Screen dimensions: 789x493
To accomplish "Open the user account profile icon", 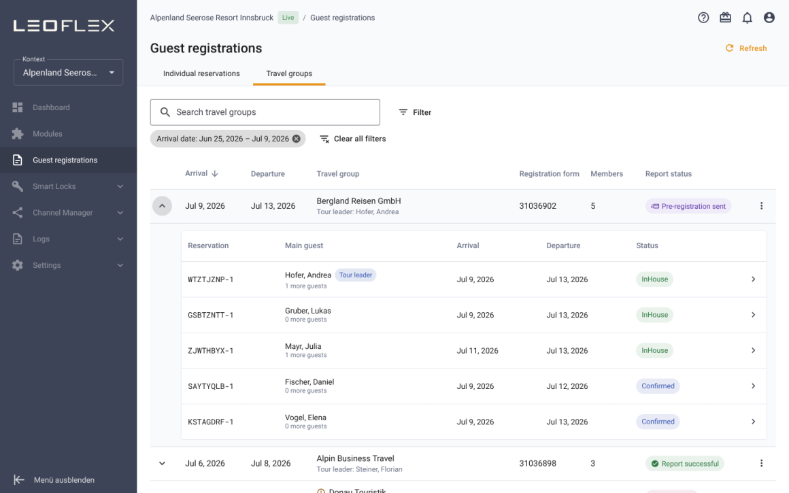I will pos(769,18).
